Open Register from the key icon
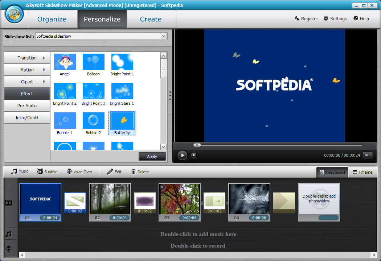Viewport: 381px width, 261px height. click(306, 19)
